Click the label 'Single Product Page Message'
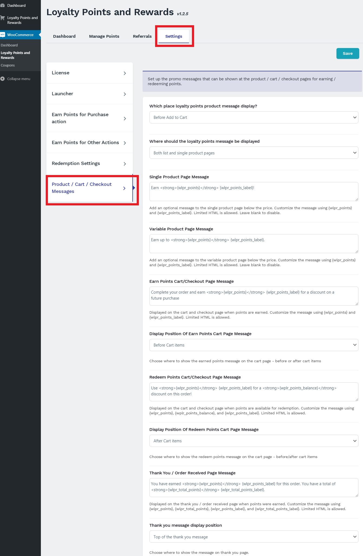Viewport: 363px width, 556px height. [x=179, y=177]
